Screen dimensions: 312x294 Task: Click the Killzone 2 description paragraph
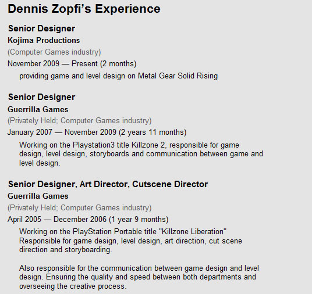[x=141, y=154]
